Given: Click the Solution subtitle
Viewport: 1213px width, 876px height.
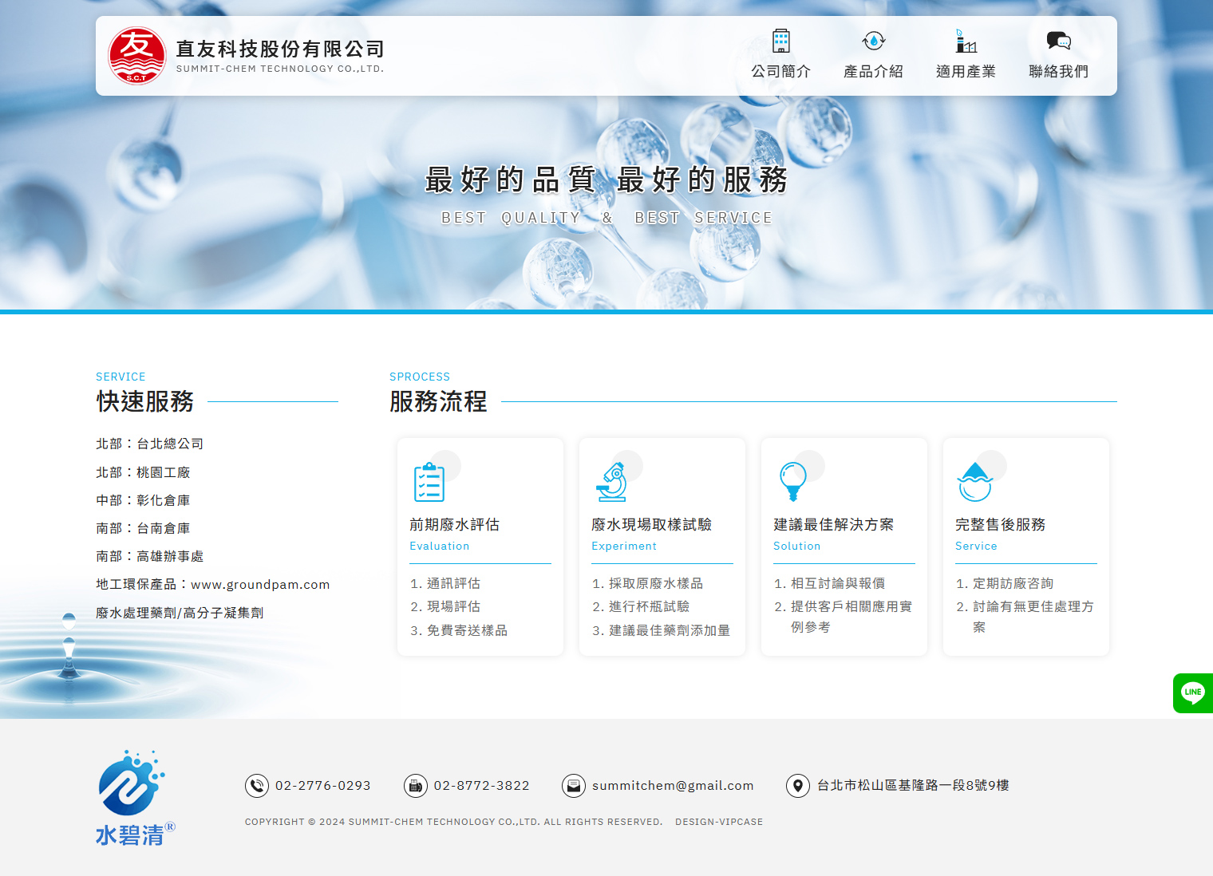Looking at the screenshot, I should coord(797,547).
